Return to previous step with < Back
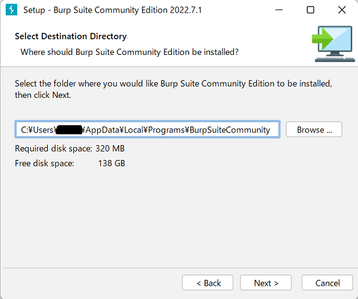The image size is (358, 299). (x=208, y=283)
